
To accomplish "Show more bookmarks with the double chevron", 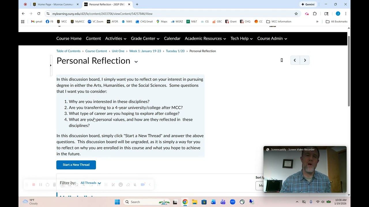I will tap(317, 22).
